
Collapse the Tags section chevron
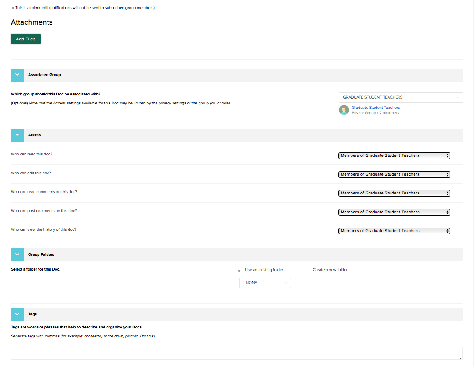point(17,315)
